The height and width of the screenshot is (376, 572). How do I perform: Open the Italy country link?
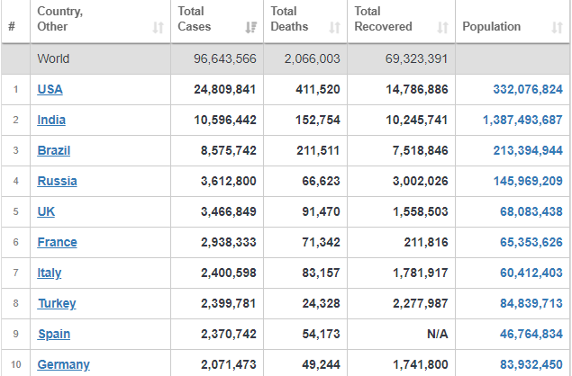(50, 273)
